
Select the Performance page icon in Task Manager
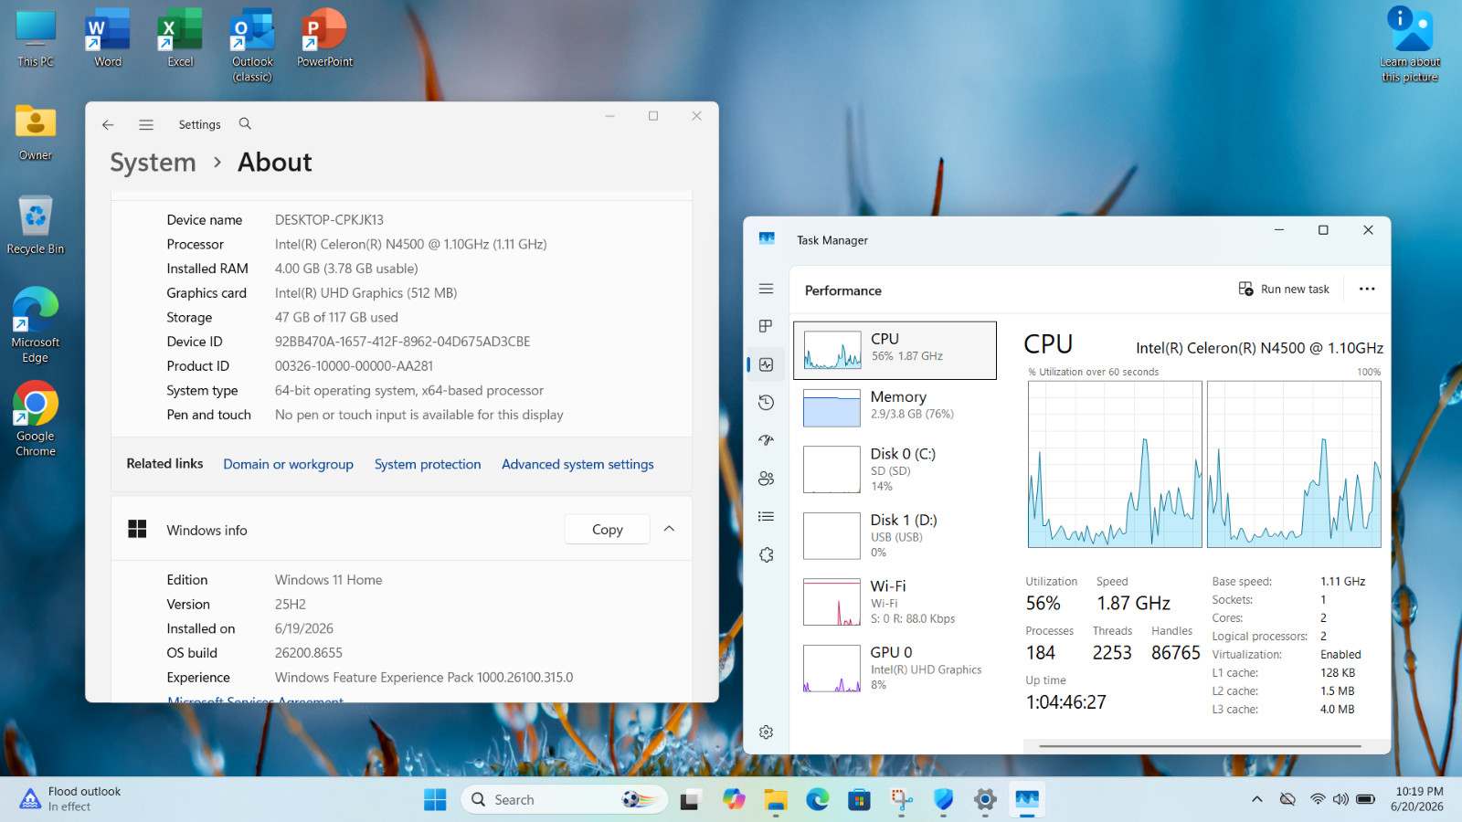coord(766,364)
